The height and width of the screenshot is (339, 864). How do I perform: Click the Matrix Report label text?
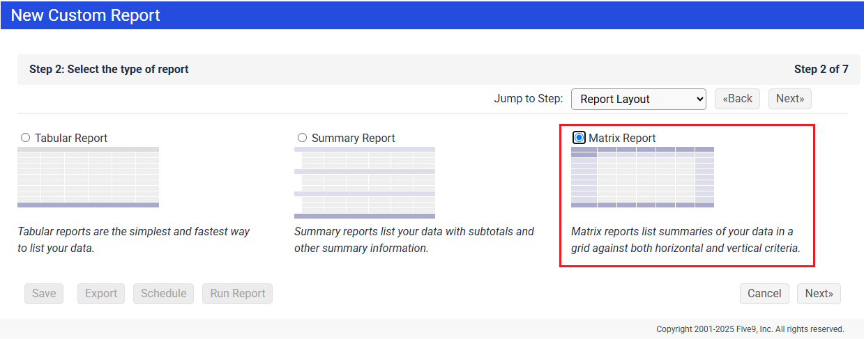click(622, 138)
